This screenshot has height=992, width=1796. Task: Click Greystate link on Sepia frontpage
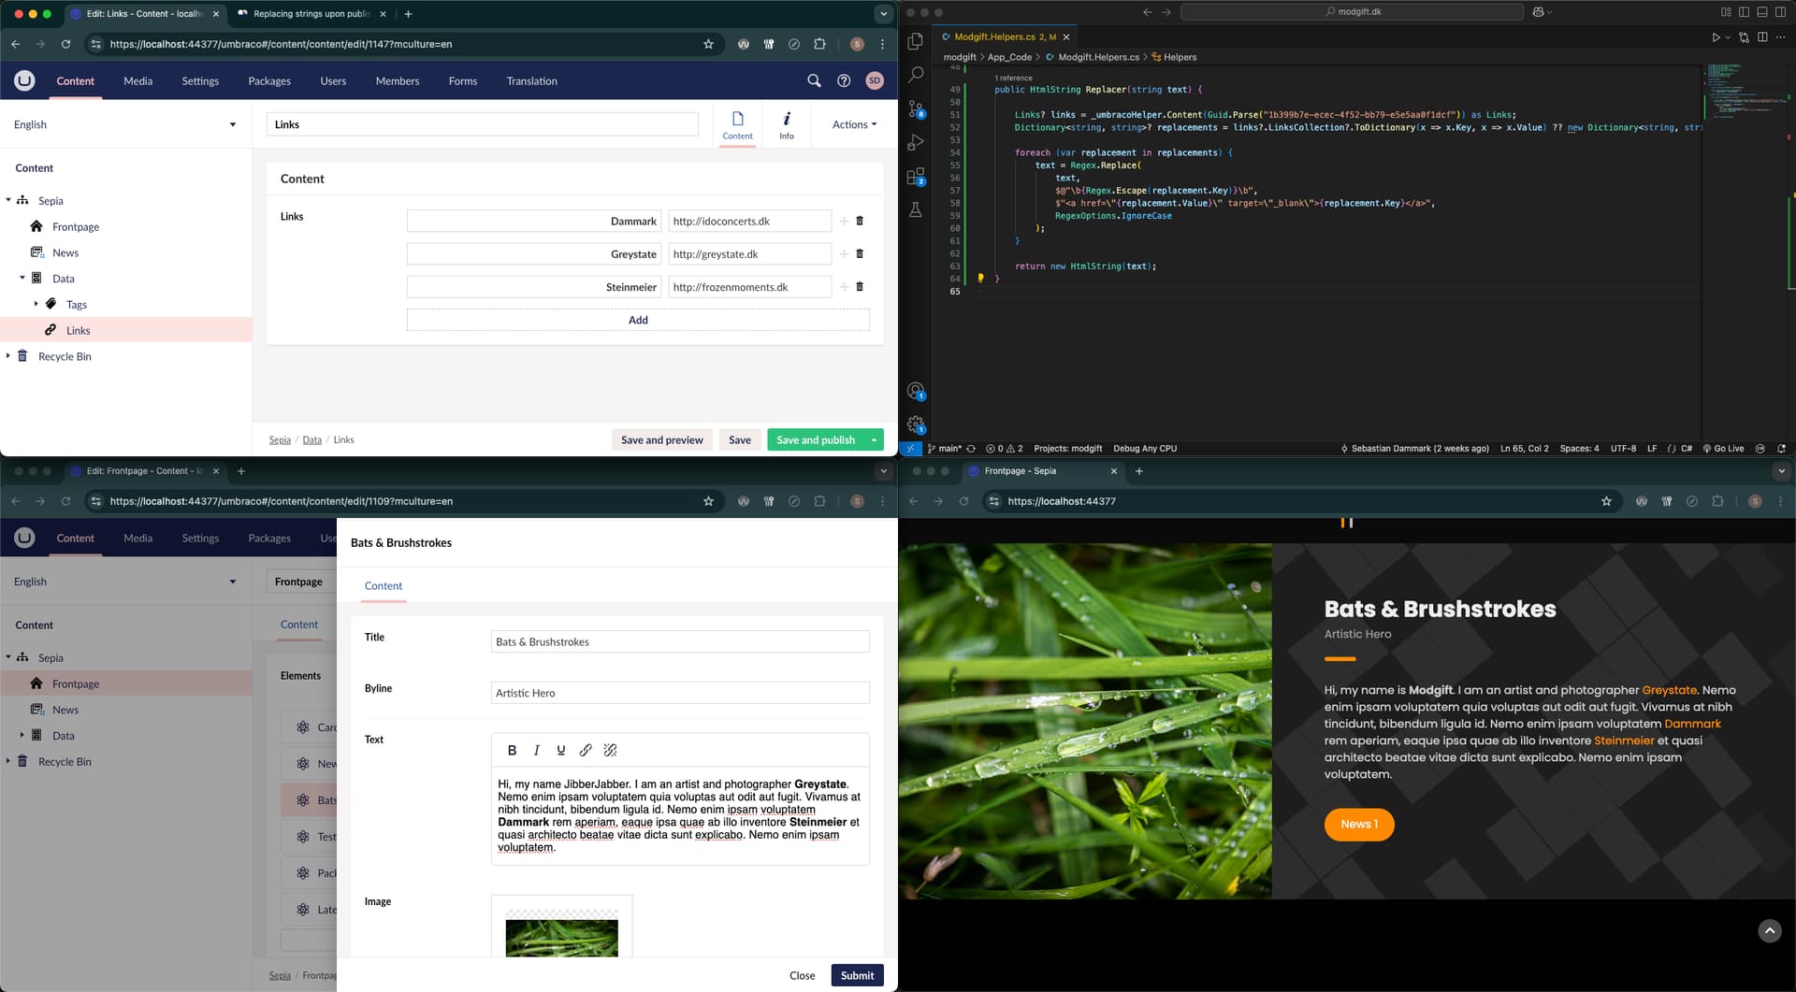1670,690
